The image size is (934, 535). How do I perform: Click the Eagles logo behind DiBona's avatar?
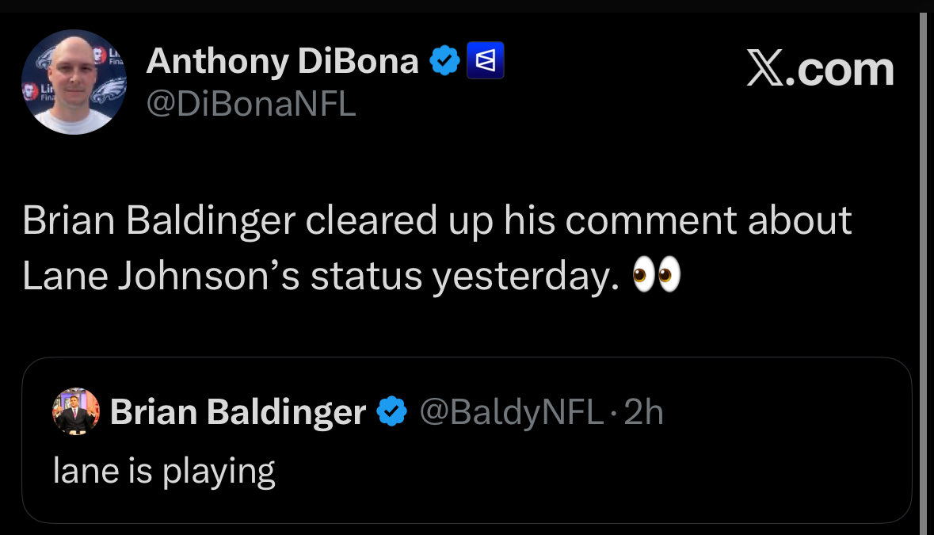pos(109,91)
